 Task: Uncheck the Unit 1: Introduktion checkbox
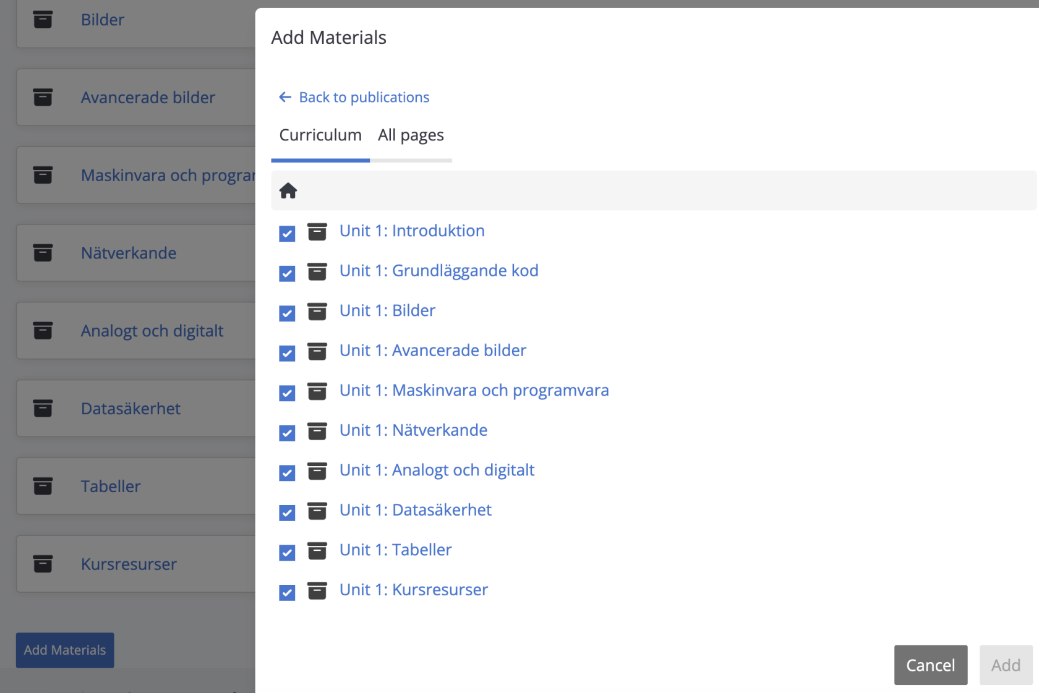[x=287, y=234]
